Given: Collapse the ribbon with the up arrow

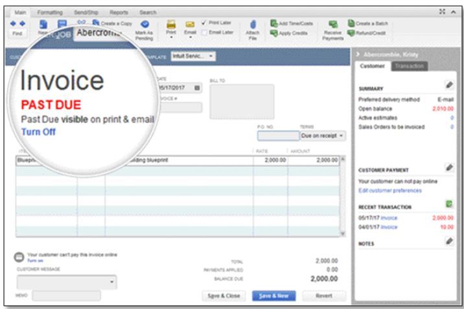Looking at the screenshot, I should coord(453,12).
